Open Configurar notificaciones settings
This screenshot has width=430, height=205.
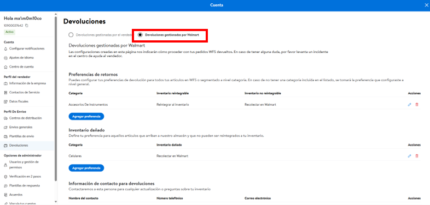point(27,49)
